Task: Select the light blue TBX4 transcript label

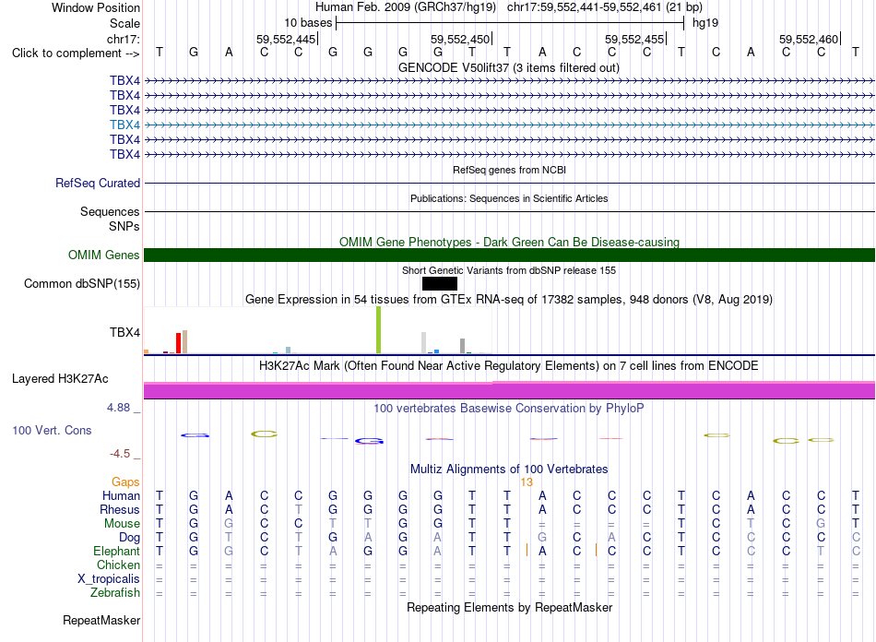Action: click(x=124, y=125)
